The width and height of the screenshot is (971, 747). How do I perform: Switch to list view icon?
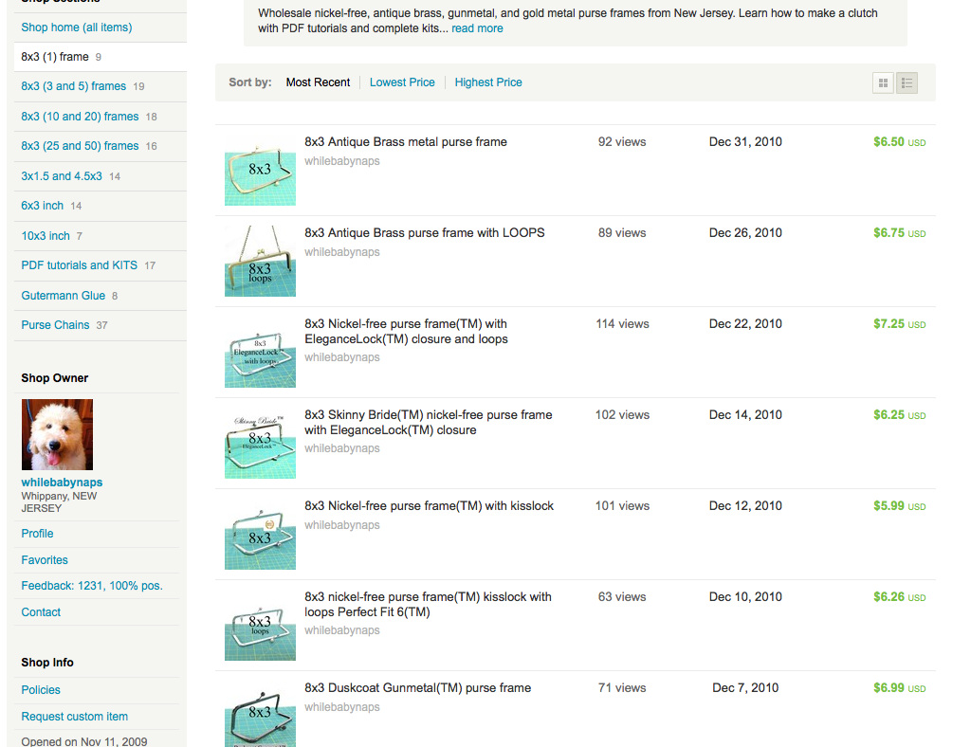pos(907,83)
